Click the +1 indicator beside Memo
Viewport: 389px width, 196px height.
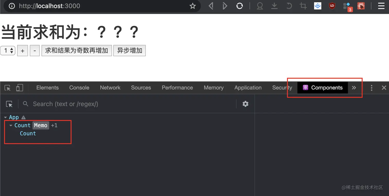(54, 125)
